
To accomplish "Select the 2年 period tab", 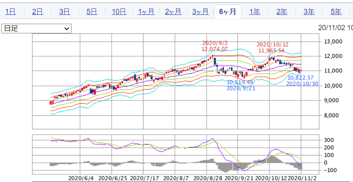I will coord(281,12).
